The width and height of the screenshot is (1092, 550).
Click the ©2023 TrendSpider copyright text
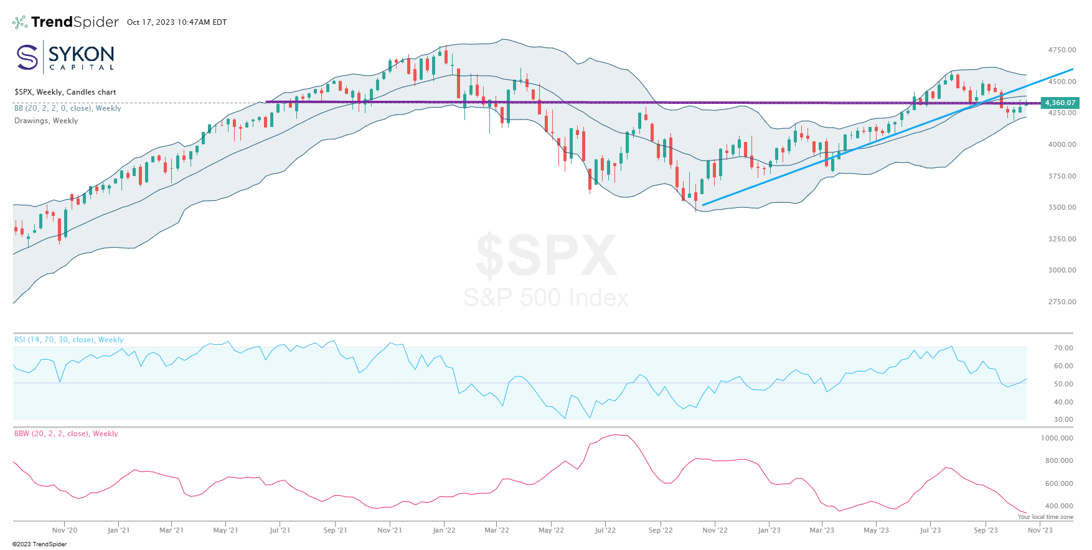tap(39, 544)
